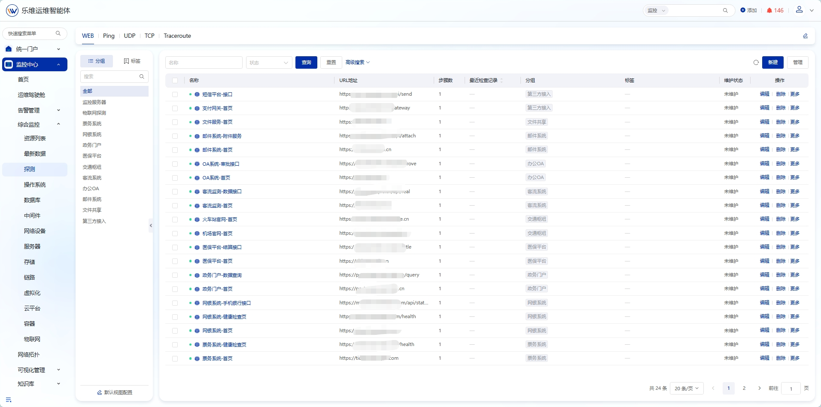Go to page 2 in pagination
The image size is (821, 407).
tap(744, 389)
